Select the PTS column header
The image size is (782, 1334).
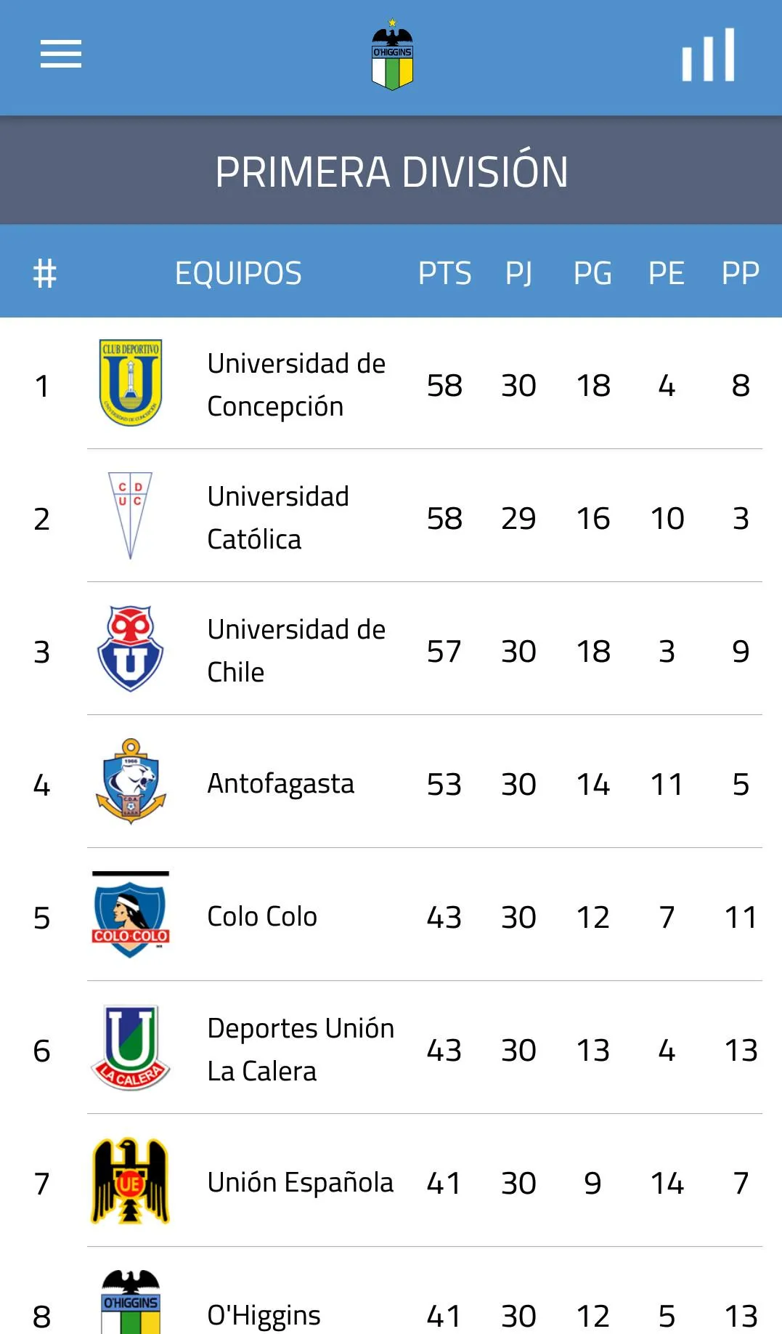(x=444, y=274)
